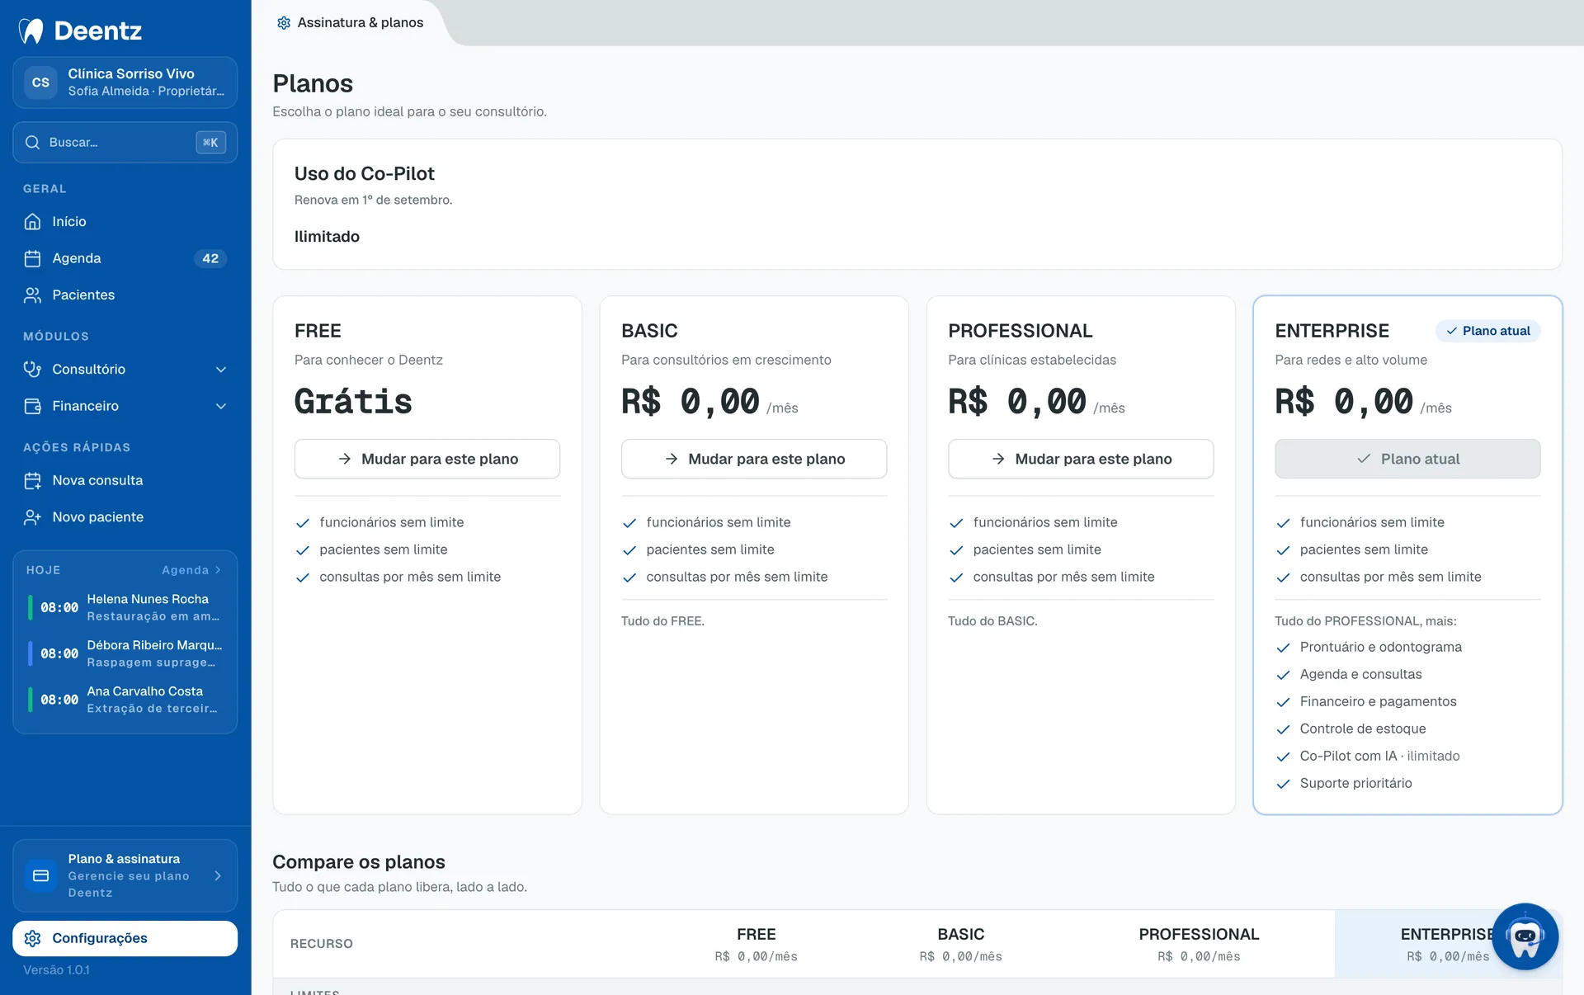Click the Agenda 42 count badge
Viewport: 1584px width, 995px height.
(x=210, y=258)
